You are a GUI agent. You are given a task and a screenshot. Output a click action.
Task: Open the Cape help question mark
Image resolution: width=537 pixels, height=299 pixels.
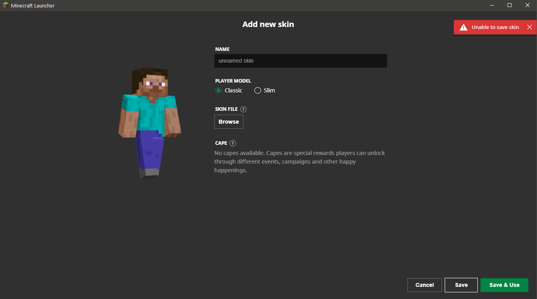[233, 143]
